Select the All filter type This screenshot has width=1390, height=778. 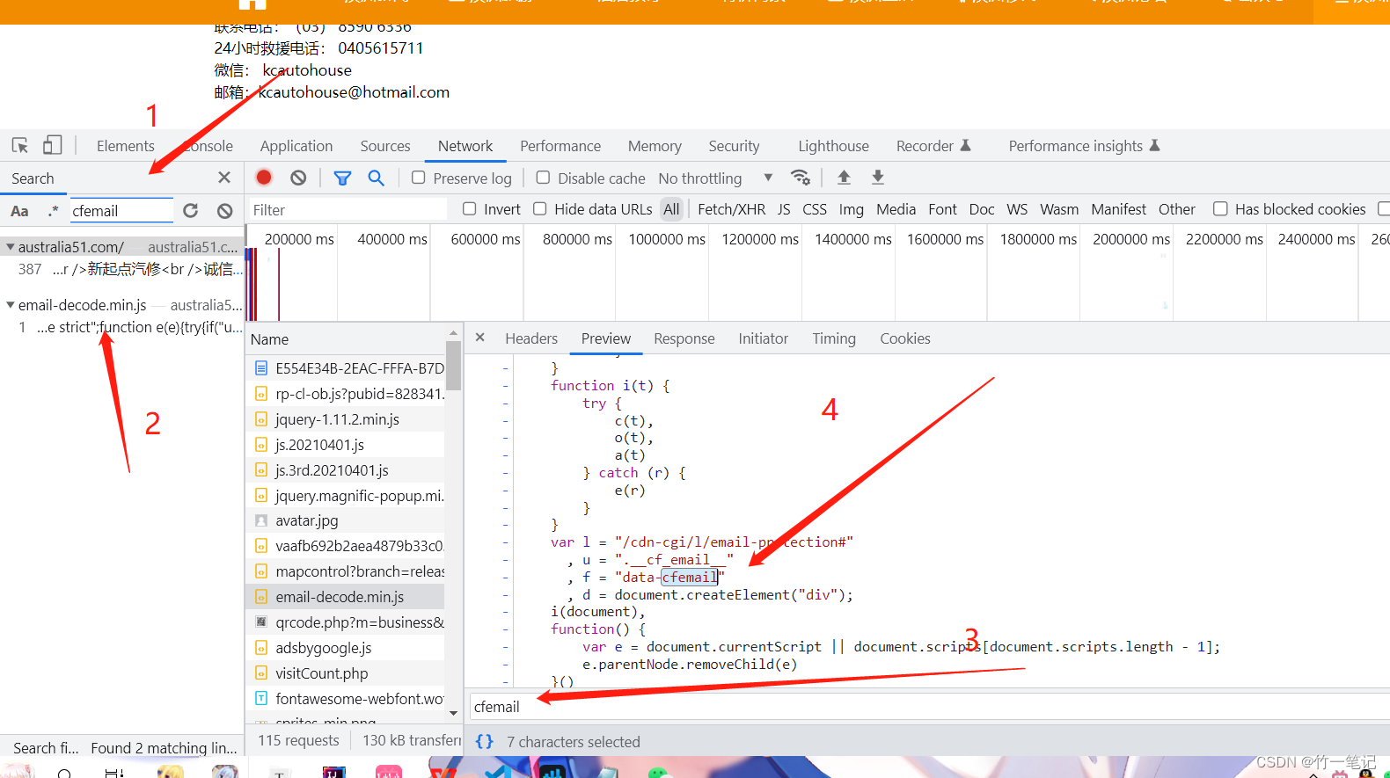tap(671, 209)
